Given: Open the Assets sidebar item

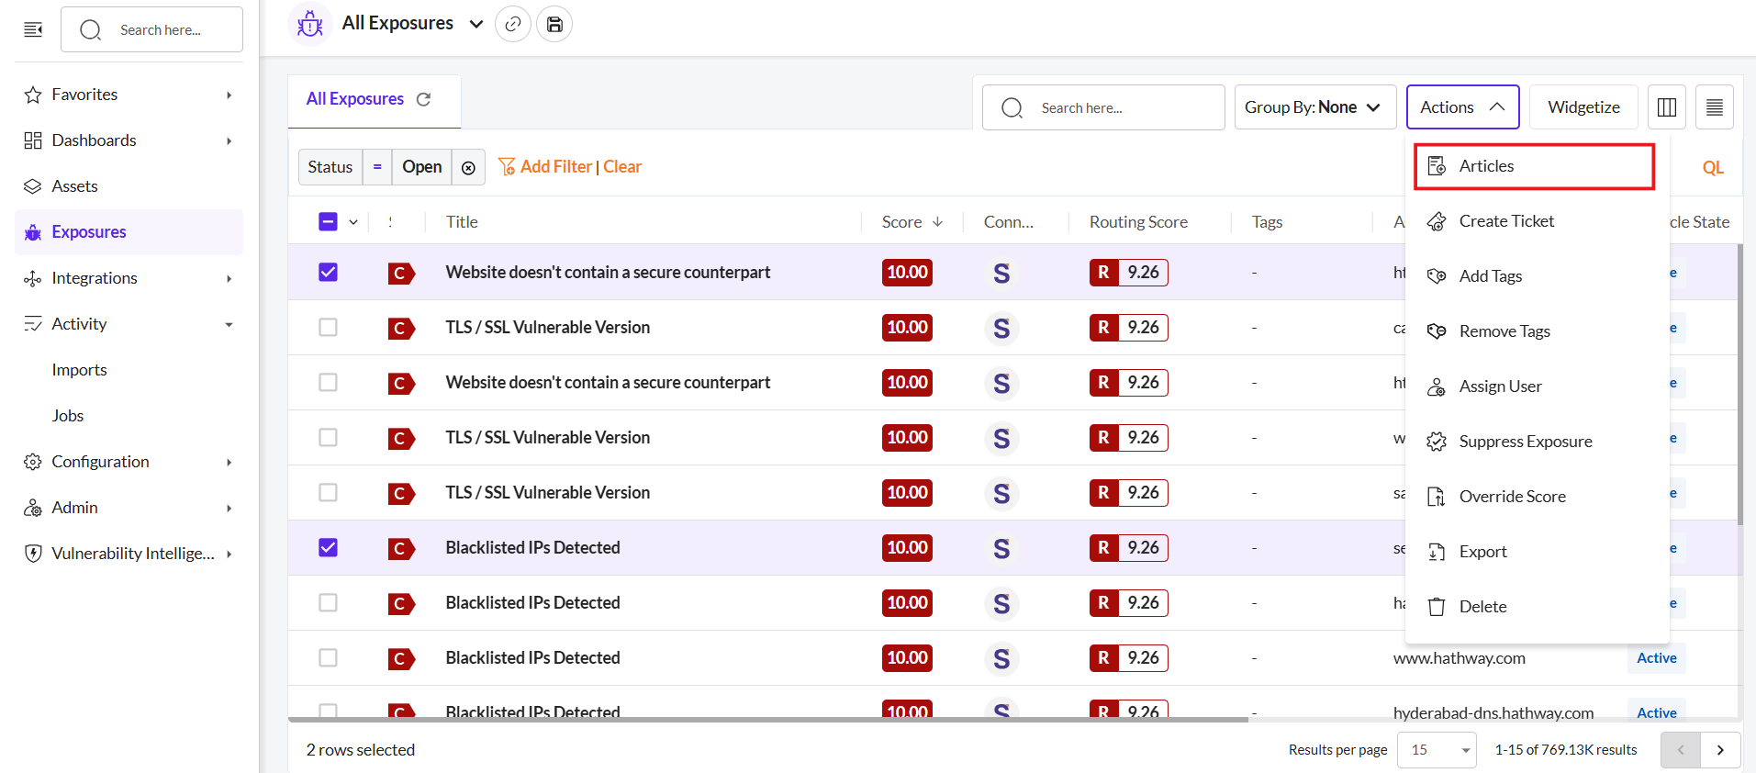Looking at the screenshot, I should pyautogui.click(x=129, y=186).
